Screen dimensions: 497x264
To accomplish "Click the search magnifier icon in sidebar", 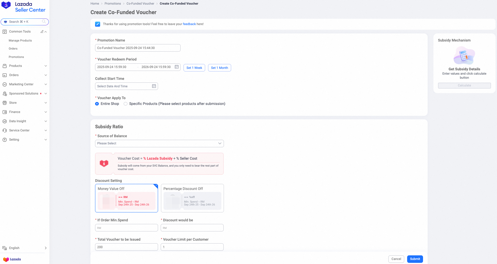I will click(44, 22).
